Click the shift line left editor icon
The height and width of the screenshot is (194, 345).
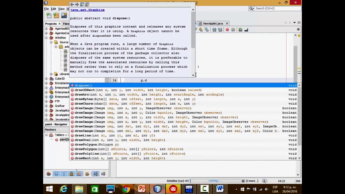(x=214, y=30)
